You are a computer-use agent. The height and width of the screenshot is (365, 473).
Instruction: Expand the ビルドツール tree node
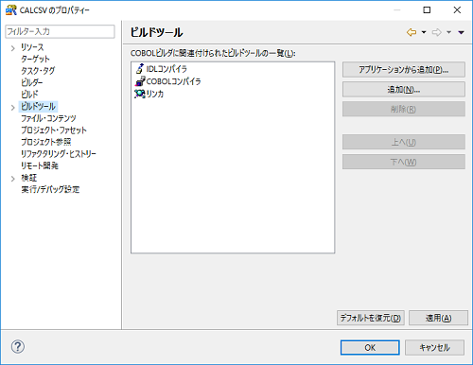[x=13, y=108]
